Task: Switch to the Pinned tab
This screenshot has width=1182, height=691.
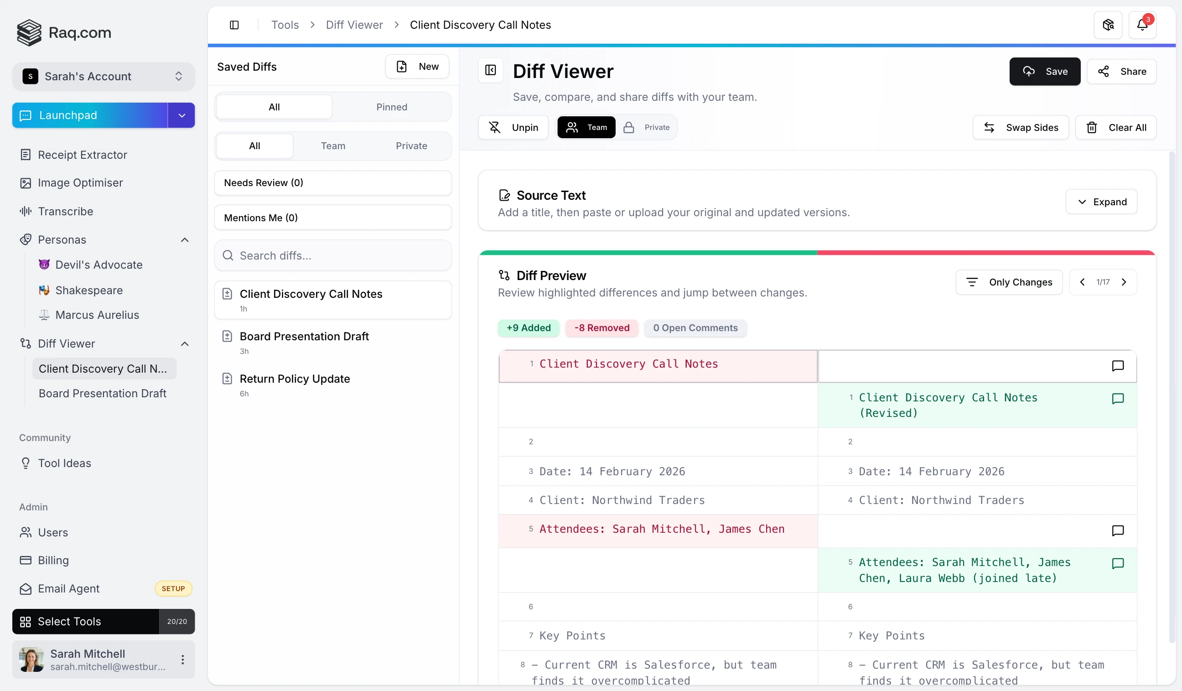Action: pos(392,106)
